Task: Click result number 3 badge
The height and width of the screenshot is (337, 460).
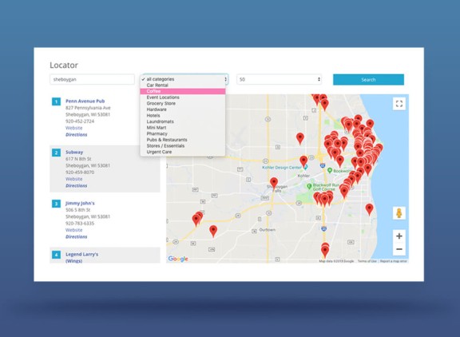Action: 56,204
